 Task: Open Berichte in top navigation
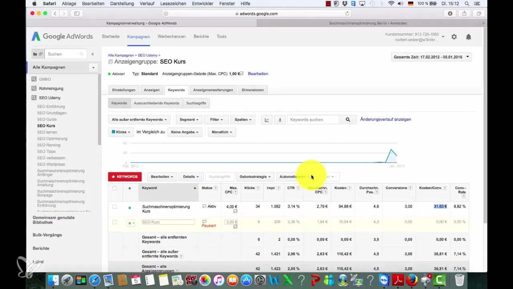click(201, 37)
